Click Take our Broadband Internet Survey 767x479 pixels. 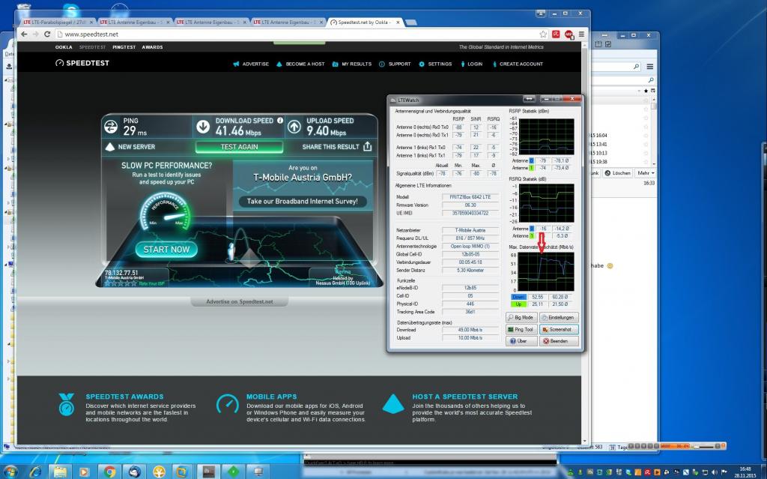(x=303, y=202)
